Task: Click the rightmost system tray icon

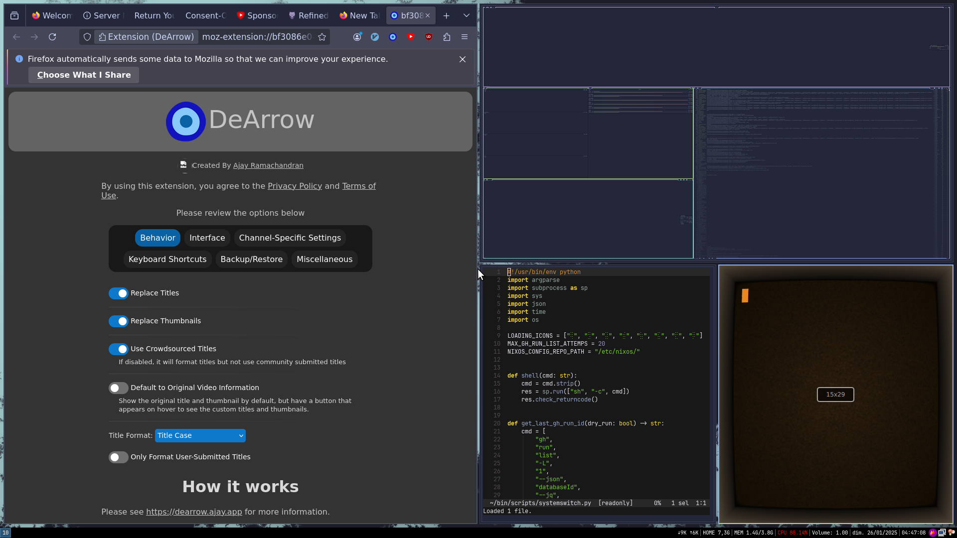Action: pyautogui.click(x=951, y=533)
